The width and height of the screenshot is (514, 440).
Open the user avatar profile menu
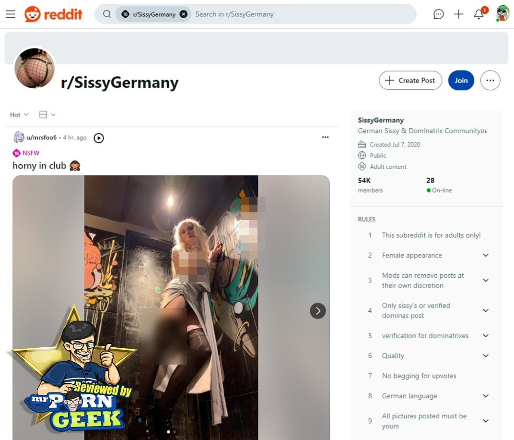[502, 14]
